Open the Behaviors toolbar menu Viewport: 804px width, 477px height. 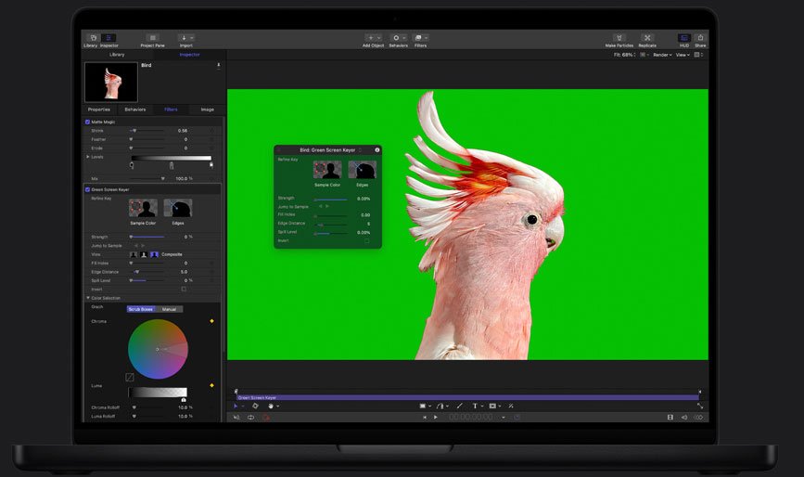(399, 38)
